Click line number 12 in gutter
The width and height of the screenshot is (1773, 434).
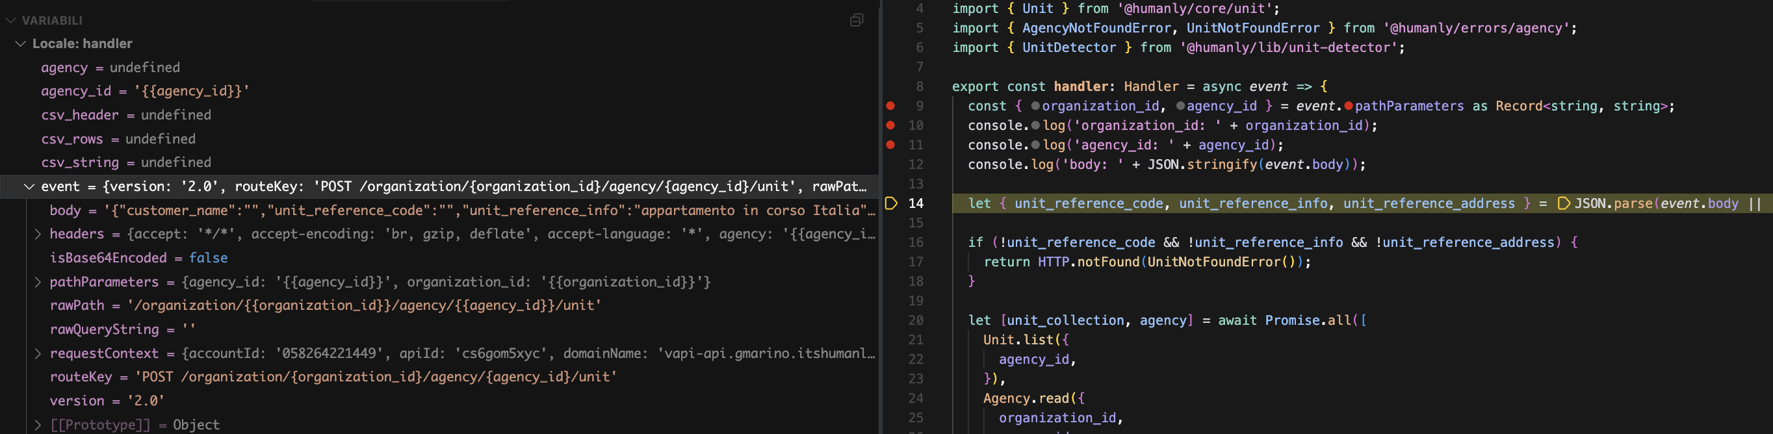916,164
